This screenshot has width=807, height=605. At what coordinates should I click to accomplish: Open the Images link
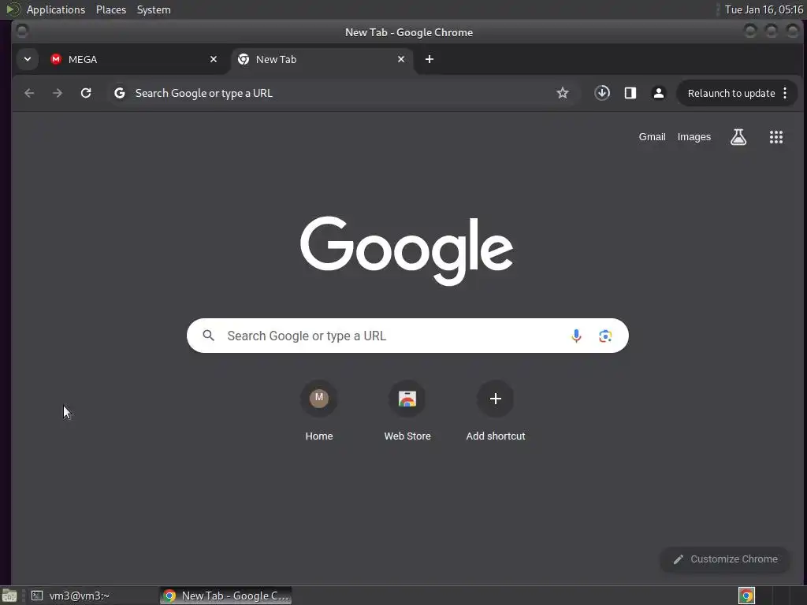pyautogui.click(x=694, y=137)
